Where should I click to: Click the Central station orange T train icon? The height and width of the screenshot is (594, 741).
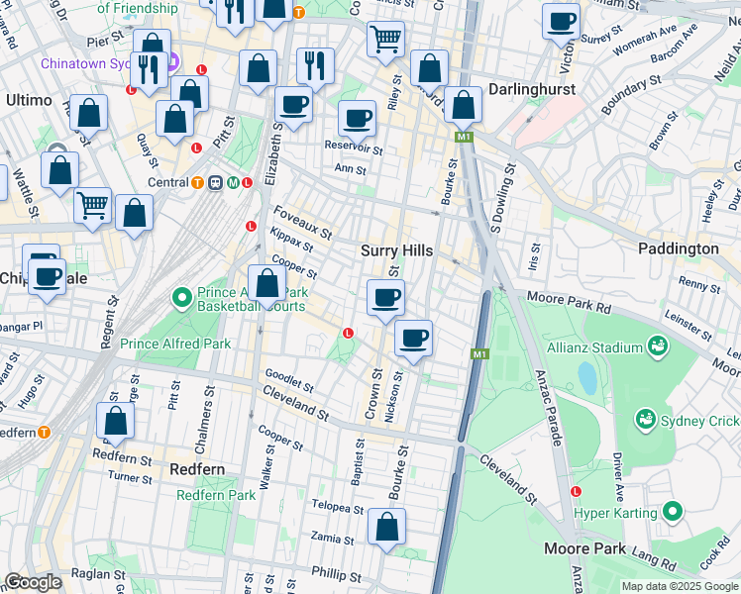pyautogui.click(x=197, y=182)
